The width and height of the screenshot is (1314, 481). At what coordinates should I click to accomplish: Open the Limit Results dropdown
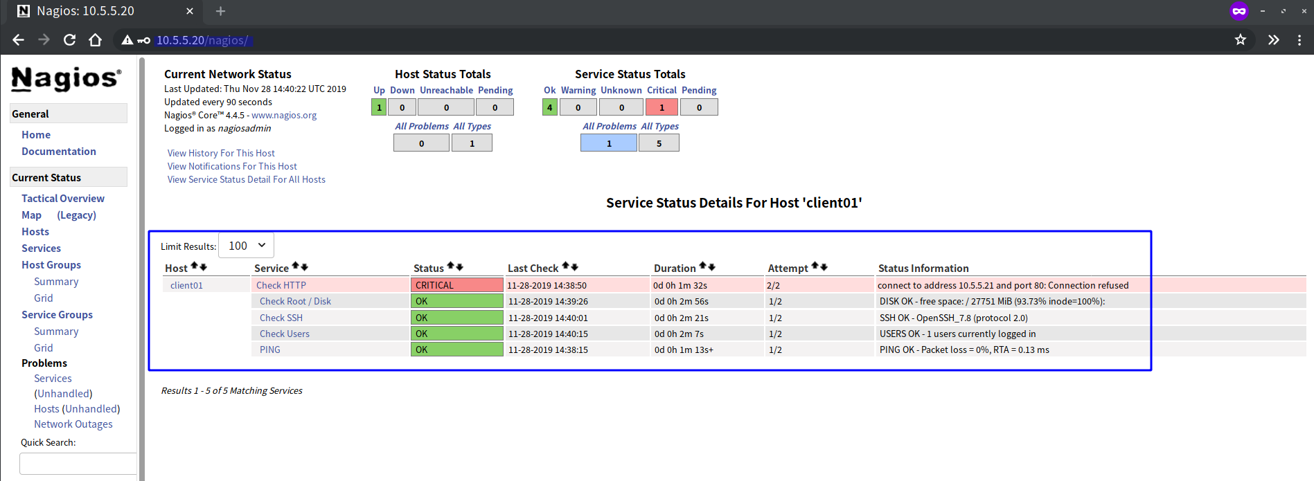click(247, 246)
